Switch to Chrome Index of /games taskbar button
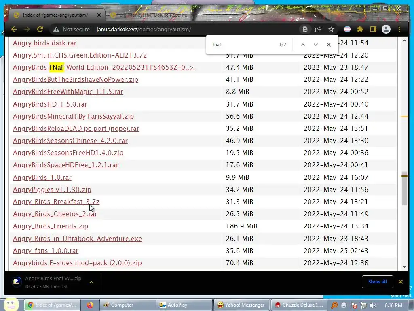Viewport: 414px width, 311px height. (x=51, y=305)
